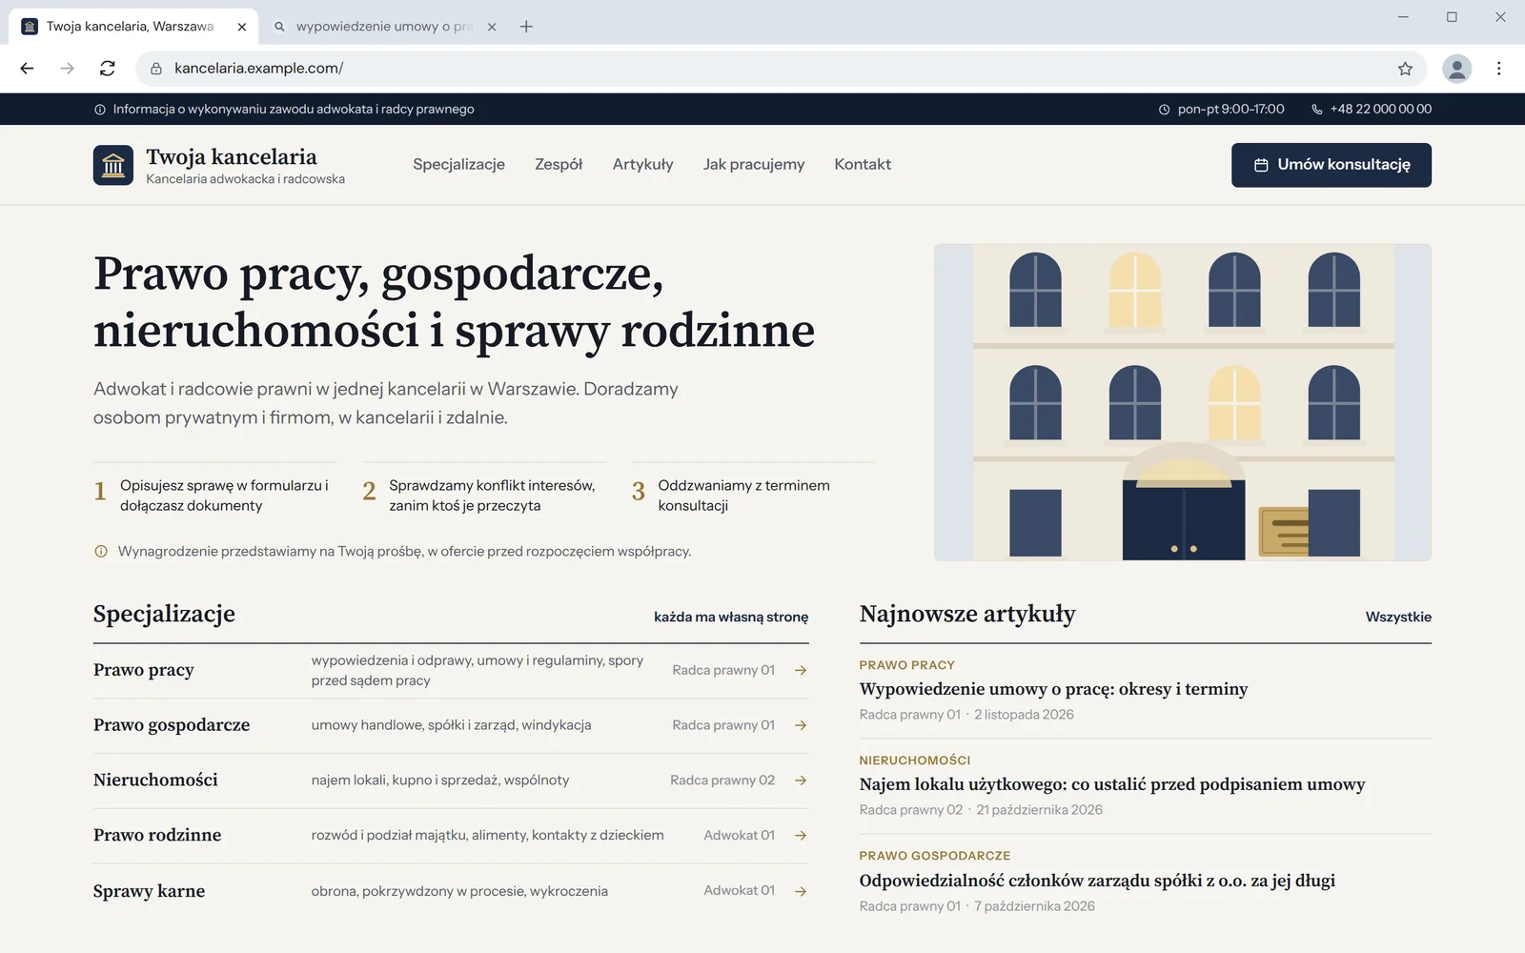Image resolution: width=1525 pixels, height=953 pixels.
Task: Click 'Adwokat 01' in Sprawy karne row
Action: 740,890
